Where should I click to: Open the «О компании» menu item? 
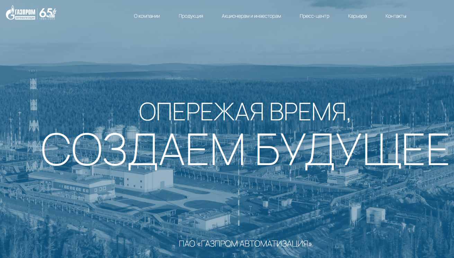click(147, 16)
